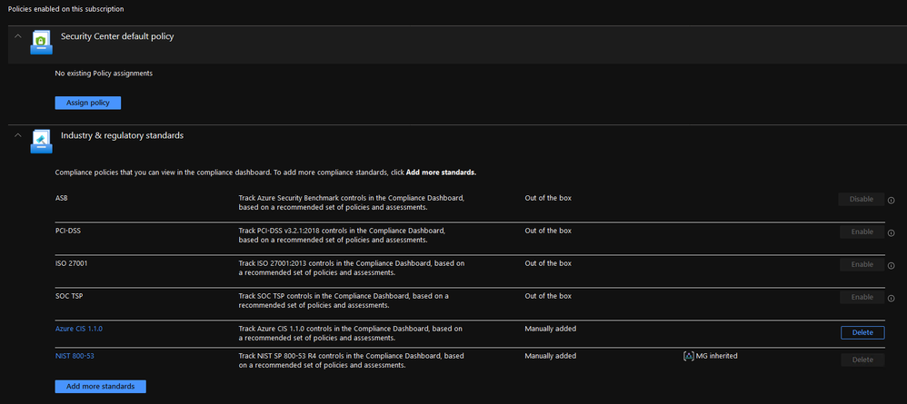Click the 'Industry & regulatory standards' heading
Image resolution: width=907 pixels, height=404 pixels.
(x=122, y=135)
